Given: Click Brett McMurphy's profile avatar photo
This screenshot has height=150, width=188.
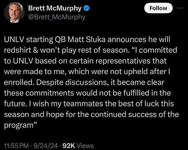Looking at the screenshot, I should (14, 13).
